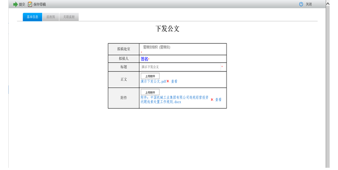The image size is (338, 170).
Task: Open the 中国机械工业集团 docx attachment link
Action: tap(174, 99)
